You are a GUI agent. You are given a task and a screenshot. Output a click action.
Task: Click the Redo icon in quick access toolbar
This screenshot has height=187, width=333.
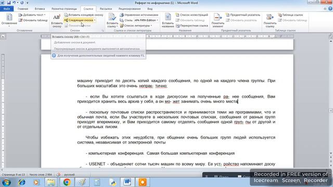[22, 3]
